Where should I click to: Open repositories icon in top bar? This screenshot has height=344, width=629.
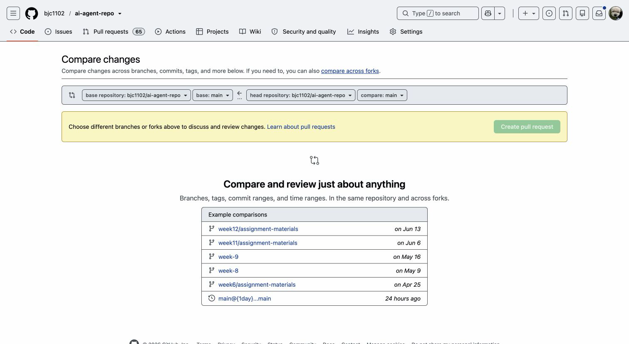[x=582, y=13]
